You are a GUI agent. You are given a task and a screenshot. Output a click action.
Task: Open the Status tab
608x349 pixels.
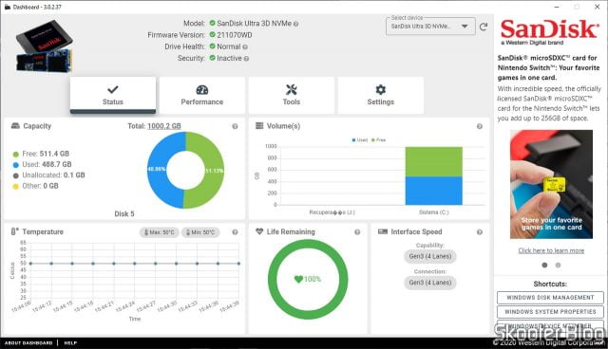coord(113,95)
